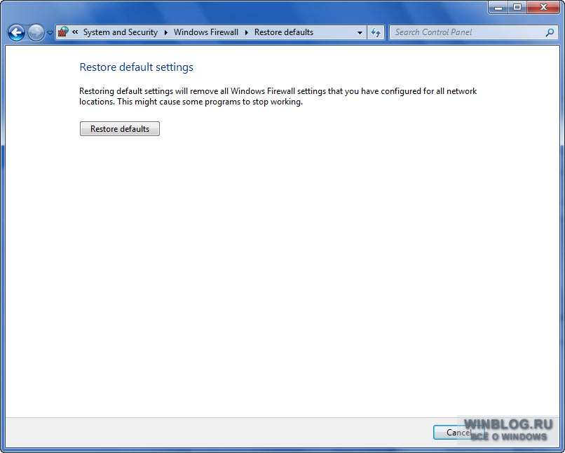Click the greyed-out Forward arrow button
This screenshot has height=453, width=565.
(36, 33)
